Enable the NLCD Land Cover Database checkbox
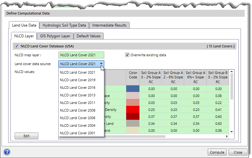Viewport: 252px width, 158px height. pos(16,46)
